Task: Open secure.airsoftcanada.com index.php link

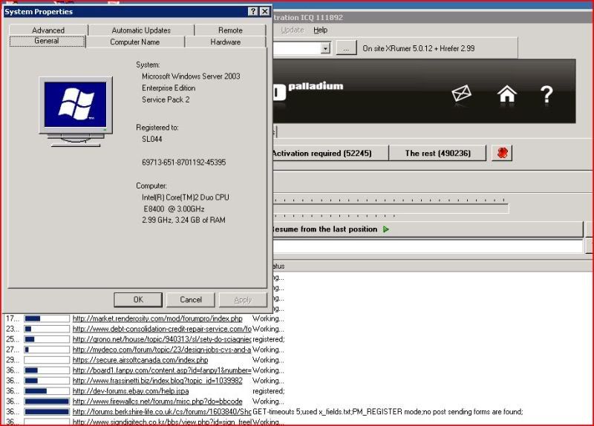Action: (x=140, y=360)
